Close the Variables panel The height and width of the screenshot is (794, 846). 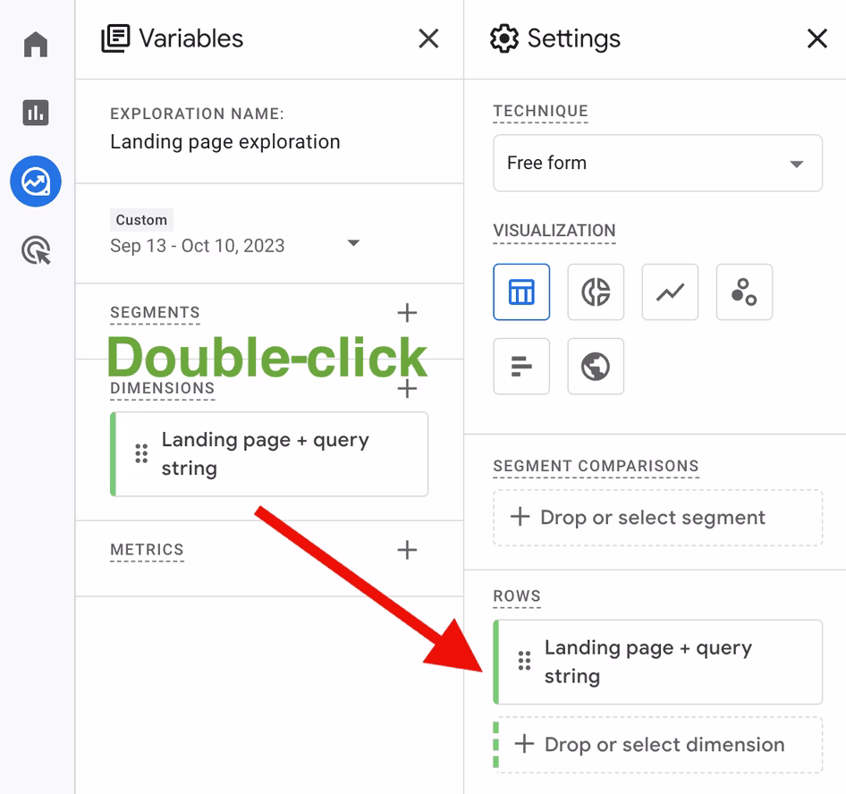428,38
